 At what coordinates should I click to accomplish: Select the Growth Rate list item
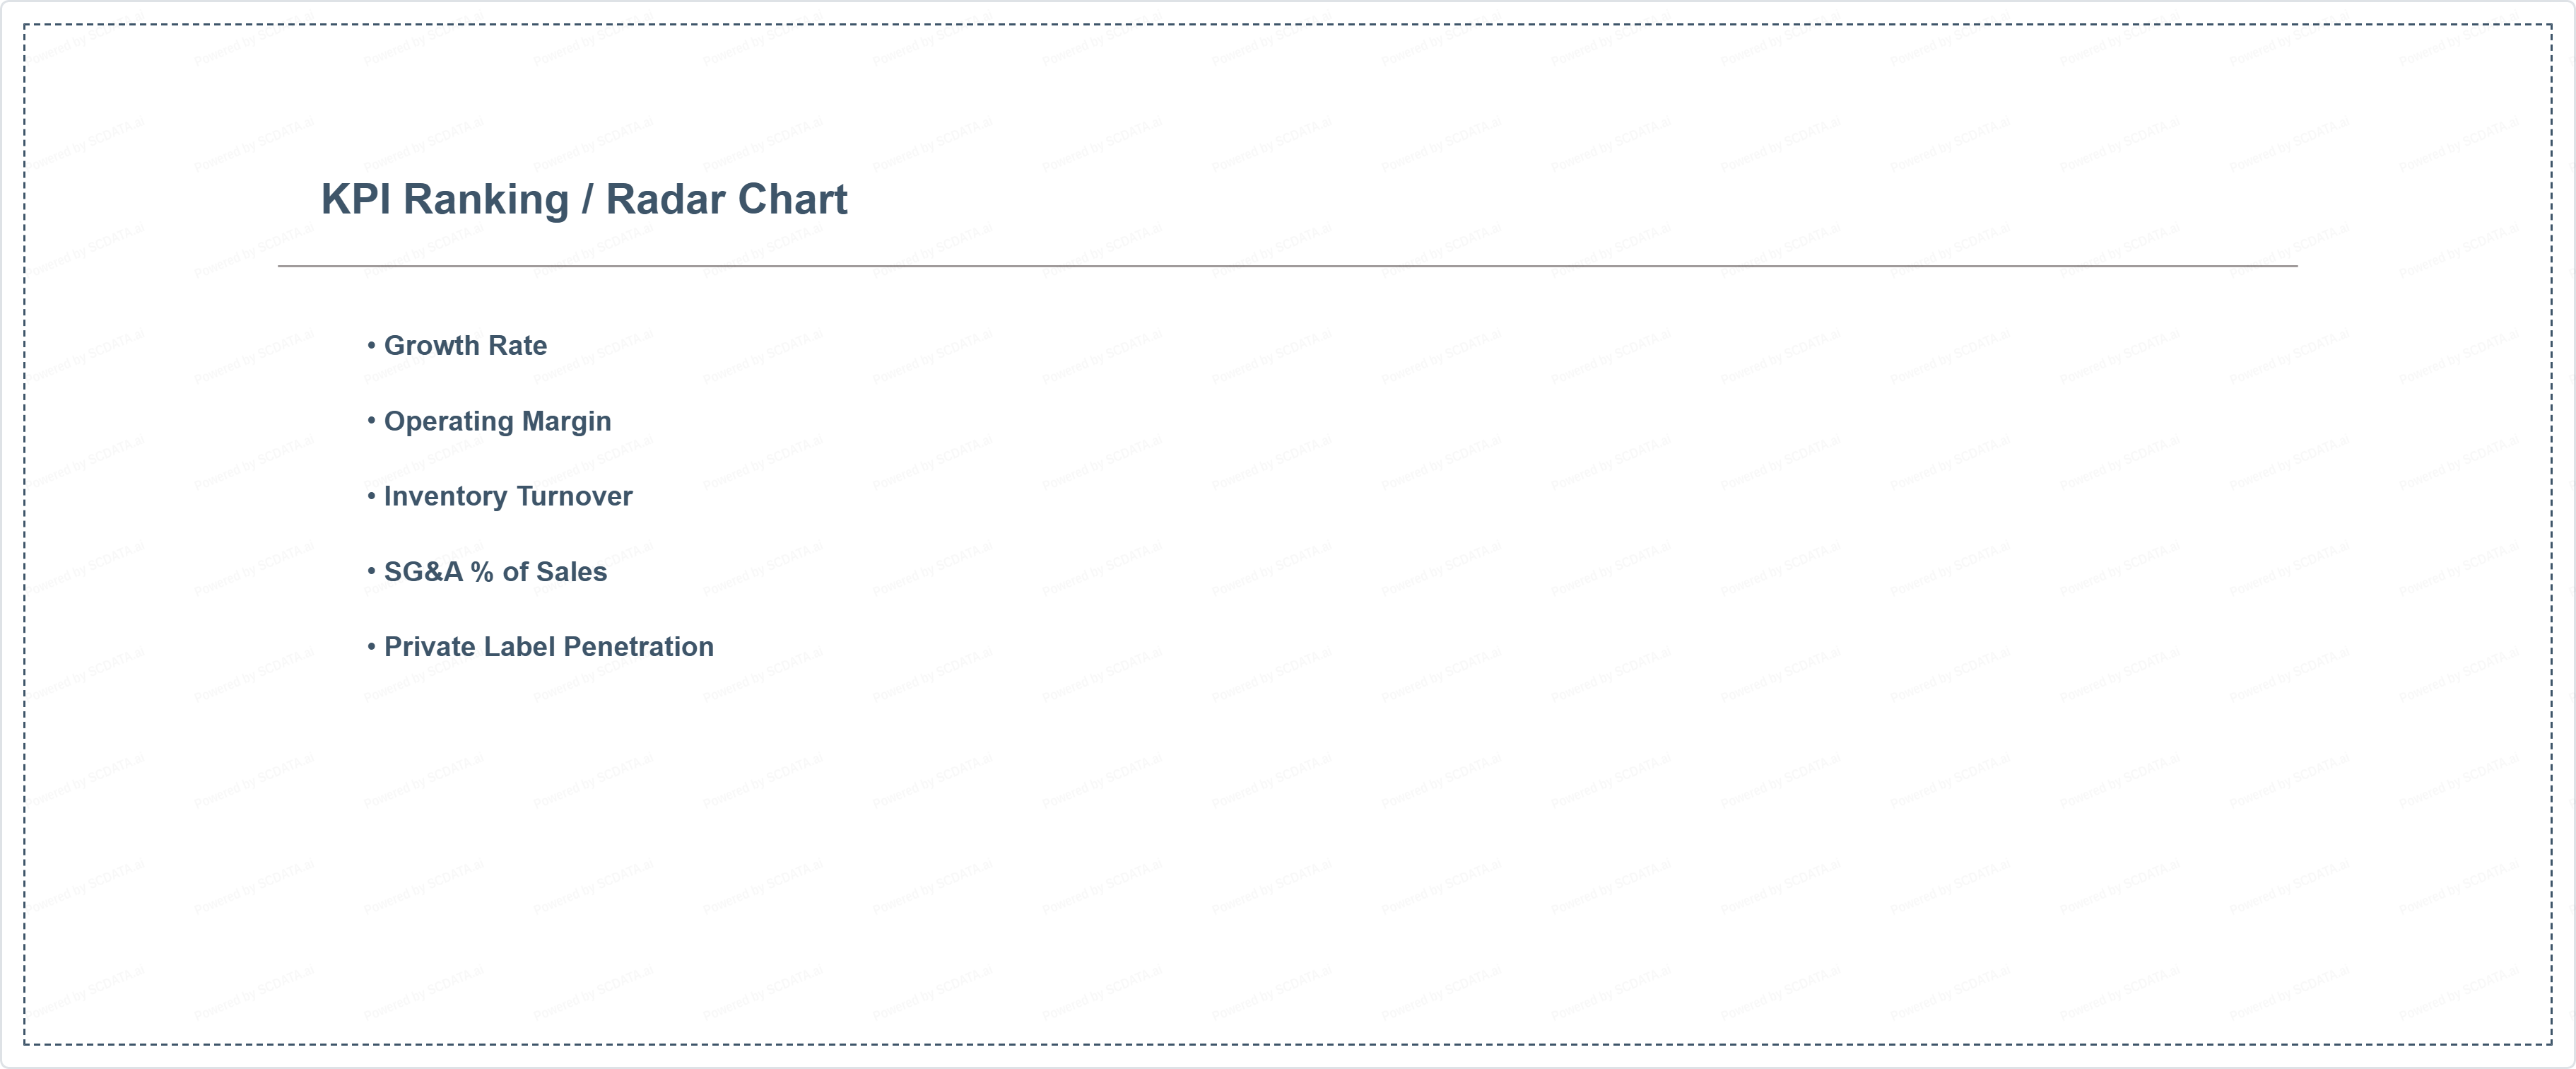pos(465,346)
